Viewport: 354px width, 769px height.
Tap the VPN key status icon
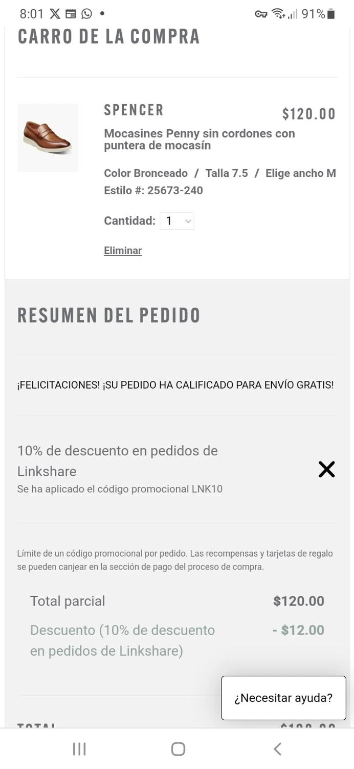pos(261,14)
